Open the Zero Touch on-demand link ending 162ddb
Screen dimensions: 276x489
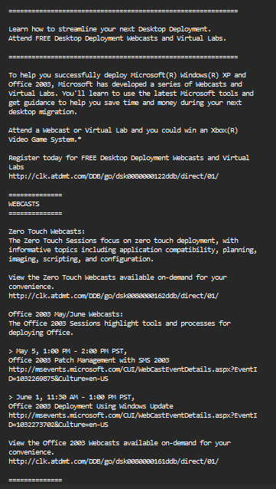coord(114,296)
